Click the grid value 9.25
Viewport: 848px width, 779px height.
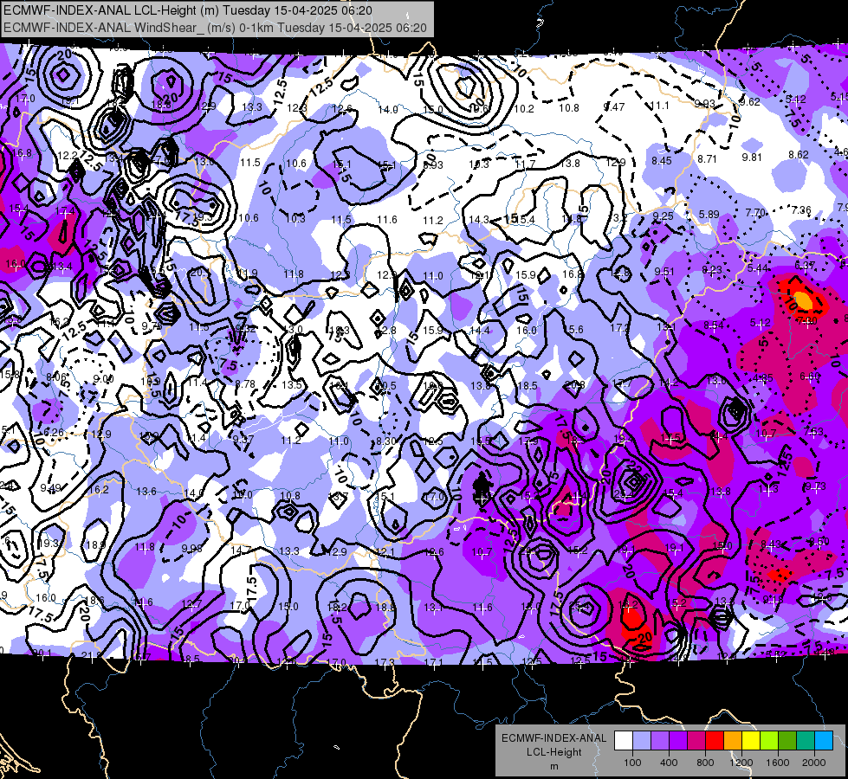click(663, 216)
